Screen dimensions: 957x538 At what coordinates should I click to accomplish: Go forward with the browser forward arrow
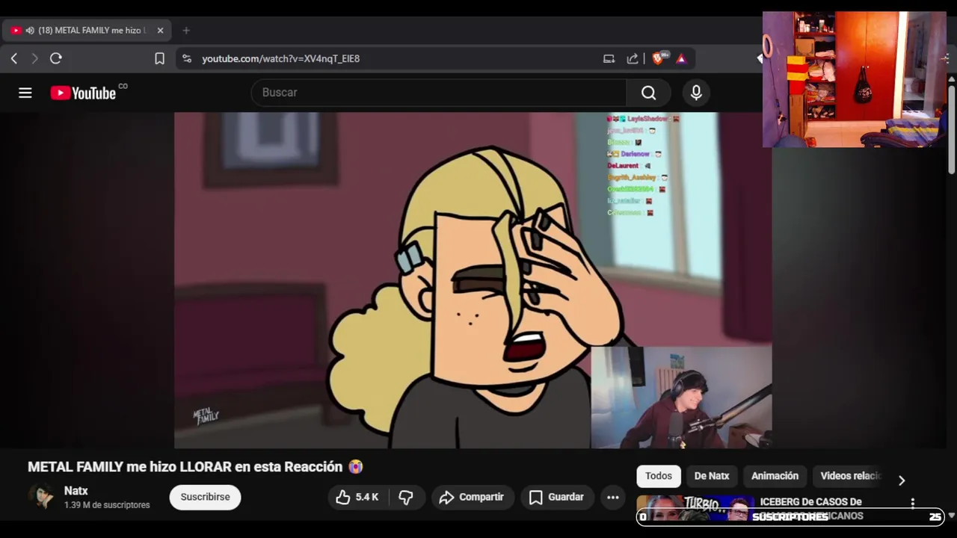[x=34, y=58]
